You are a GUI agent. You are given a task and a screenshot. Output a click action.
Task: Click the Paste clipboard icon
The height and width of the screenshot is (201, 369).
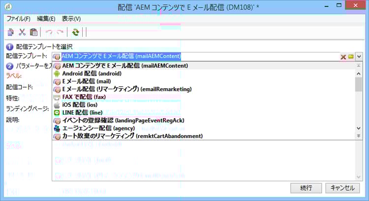[33, 32]
